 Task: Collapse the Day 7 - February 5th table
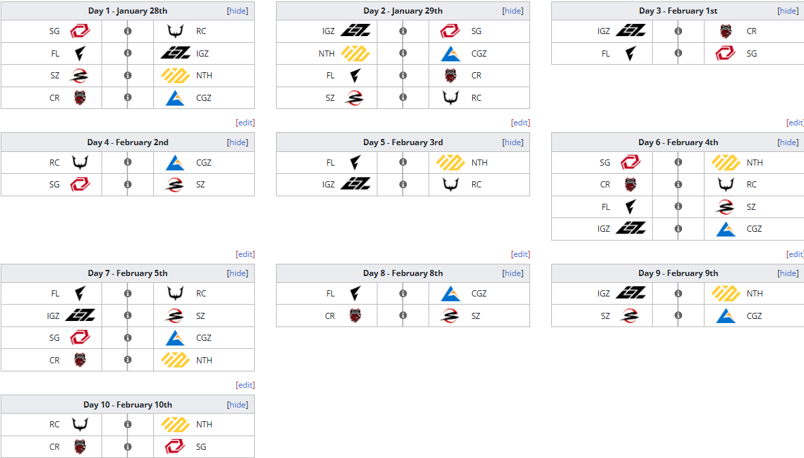(x=237, y=273)
